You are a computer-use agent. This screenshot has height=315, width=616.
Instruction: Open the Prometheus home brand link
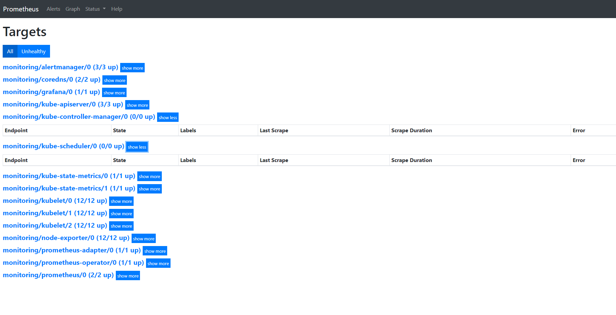tap(21, 9)
